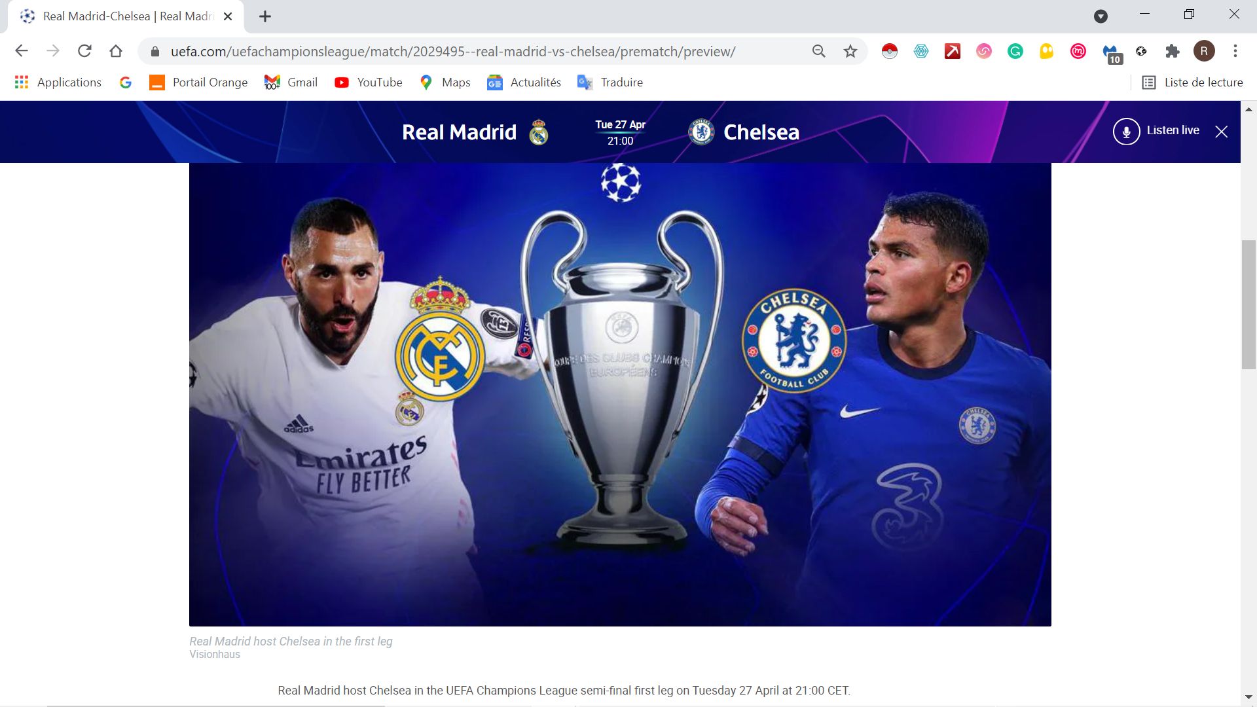
Task: Expand the tab search dropdown arrow
Action: pos(1101,16)
